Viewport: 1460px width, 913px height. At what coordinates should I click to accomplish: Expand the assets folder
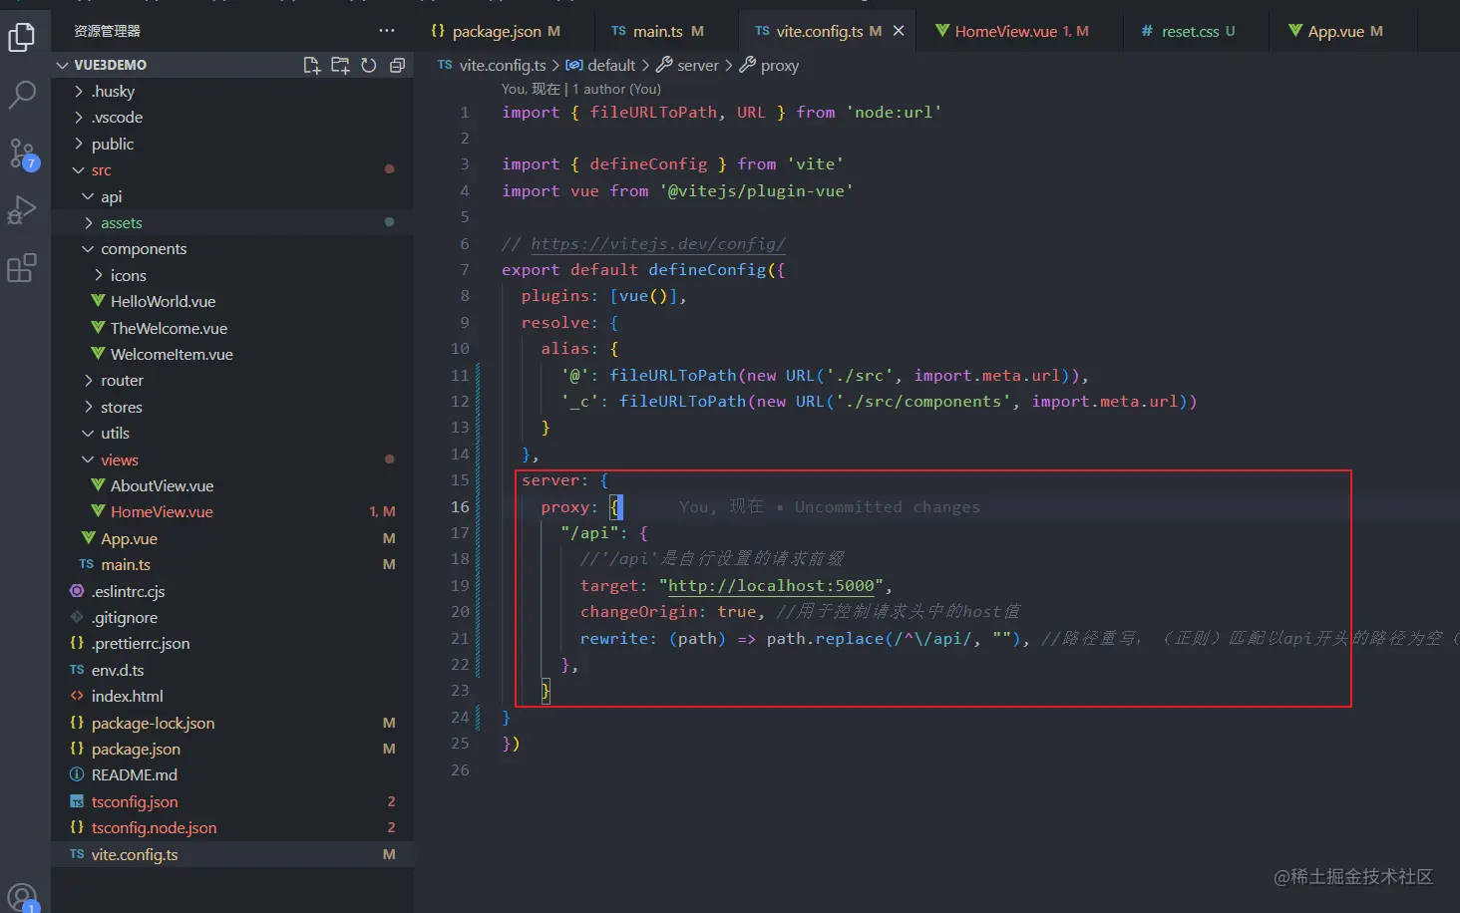(89, 222)
